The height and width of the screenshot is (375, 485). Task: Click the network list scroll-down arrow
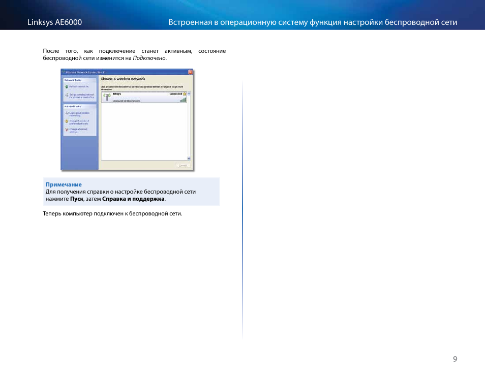point(189,159)
